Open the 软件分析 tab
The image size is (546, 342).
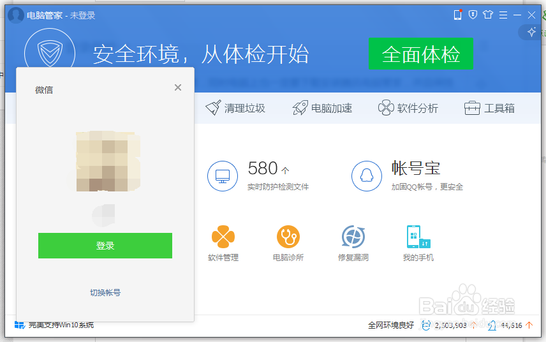coord(408,108)
